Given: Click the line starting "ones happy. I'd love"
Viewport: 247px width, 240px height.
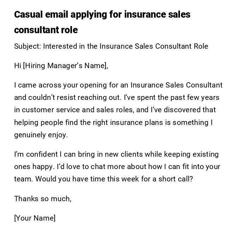Looking at the screenshot, I should 117,167.
